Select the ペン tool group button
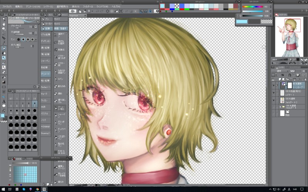 coord(47,19)
